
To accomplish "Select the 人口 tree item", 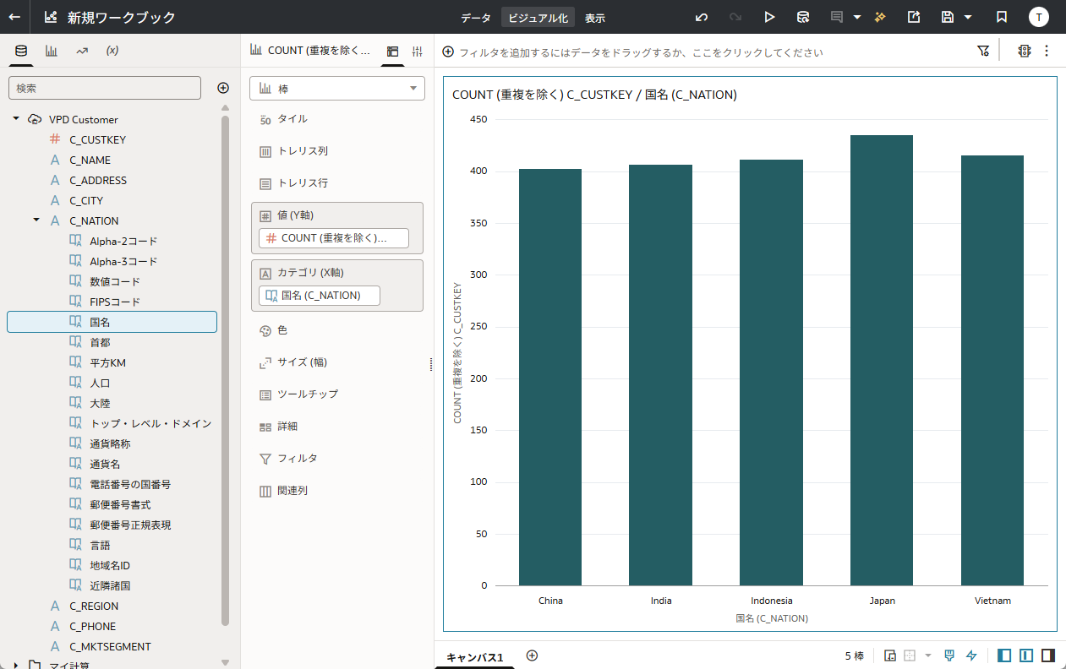I will 100,383.
